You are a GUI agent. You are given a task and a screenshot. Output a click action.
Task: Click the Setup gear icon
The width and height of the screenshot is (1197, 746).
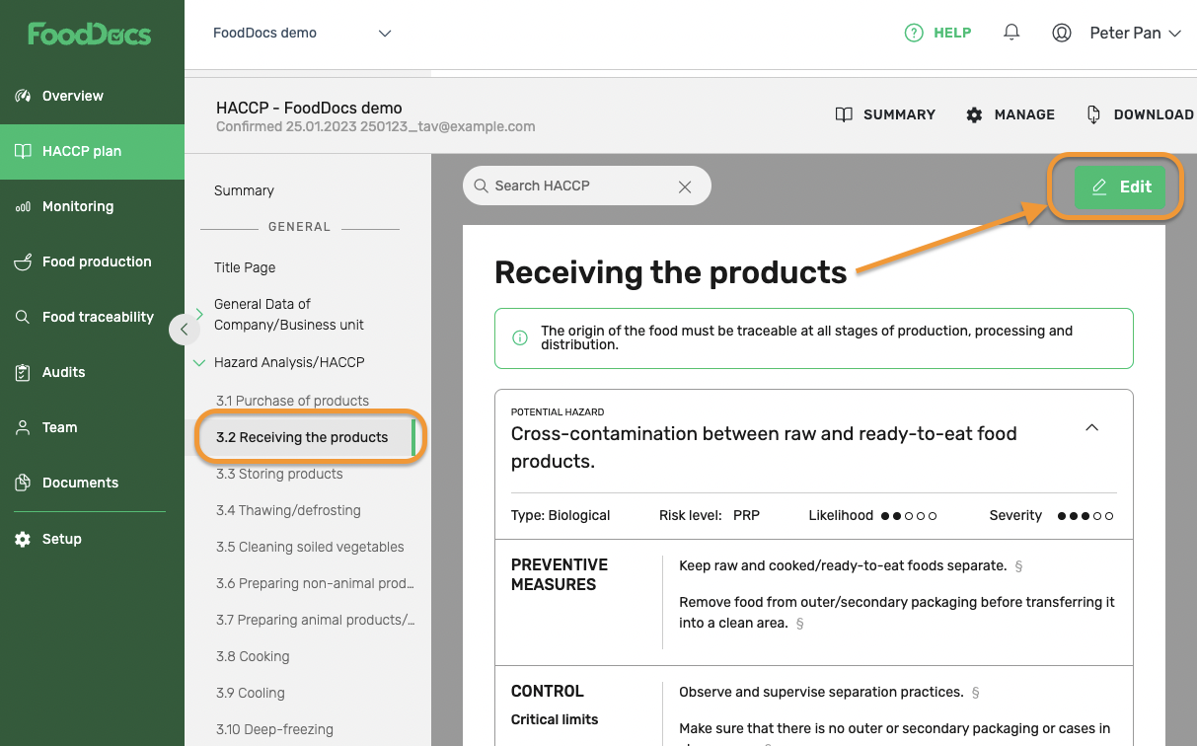click(23, 539)
